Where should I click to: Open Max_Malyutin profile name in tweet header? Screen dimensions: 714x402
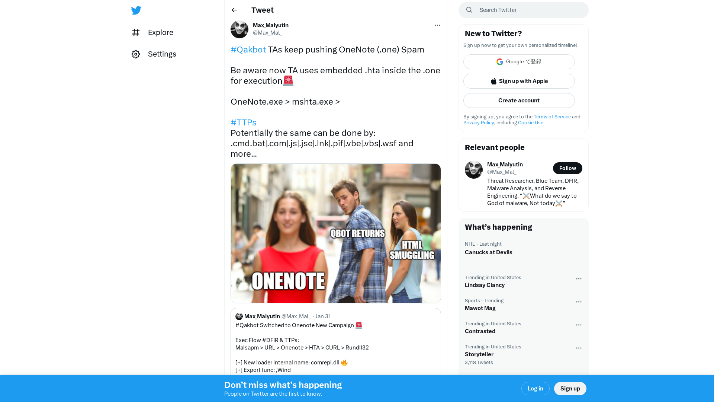click(x=271, y=25)
